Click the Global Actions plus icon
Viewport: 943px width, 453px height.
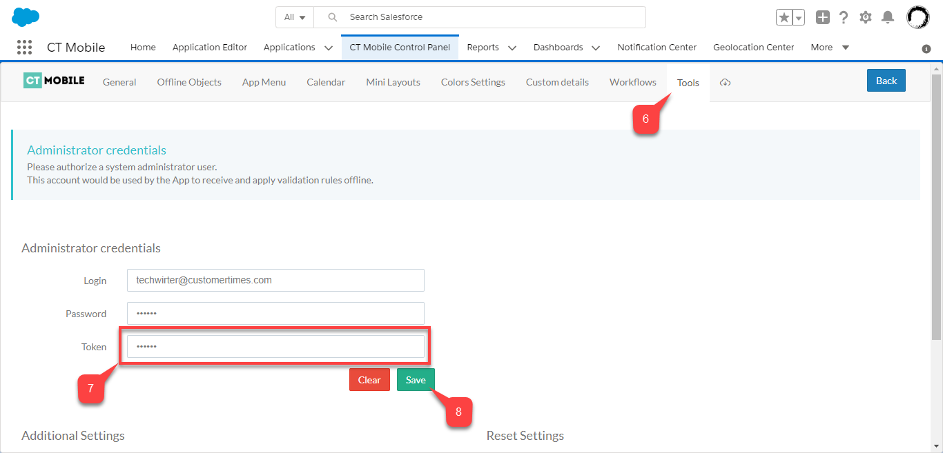(822, 17)
